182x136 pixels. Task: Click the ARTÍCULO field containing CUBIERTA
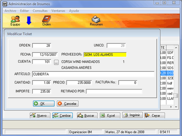[x=93, y=74]
